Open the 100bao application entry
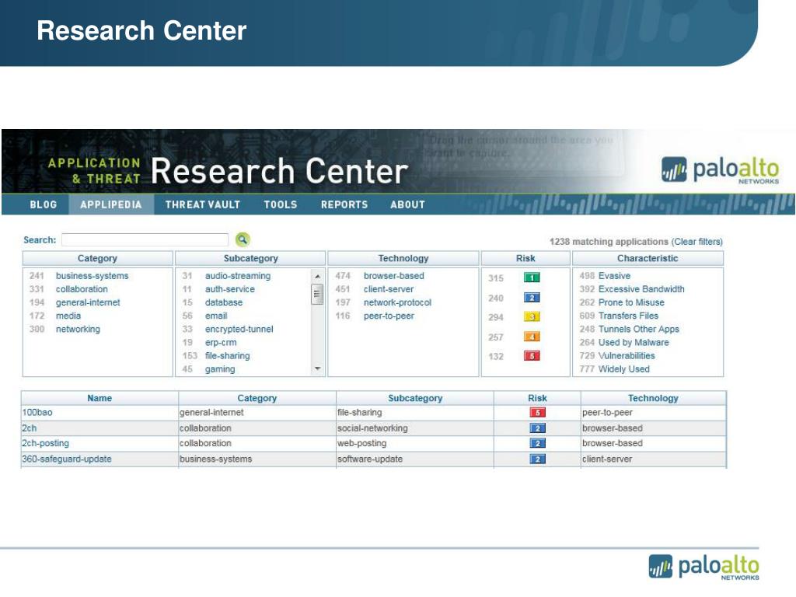The width and height of the screenshot is (796, 597). pos(37,412)
